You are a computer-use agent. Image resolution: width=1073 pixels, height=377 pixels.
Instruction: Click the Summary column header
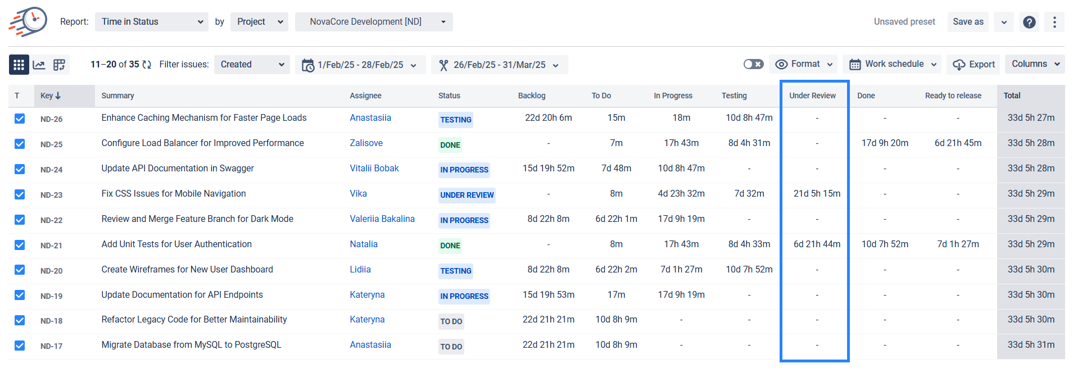pyautogui.click(x=117, y=96)
